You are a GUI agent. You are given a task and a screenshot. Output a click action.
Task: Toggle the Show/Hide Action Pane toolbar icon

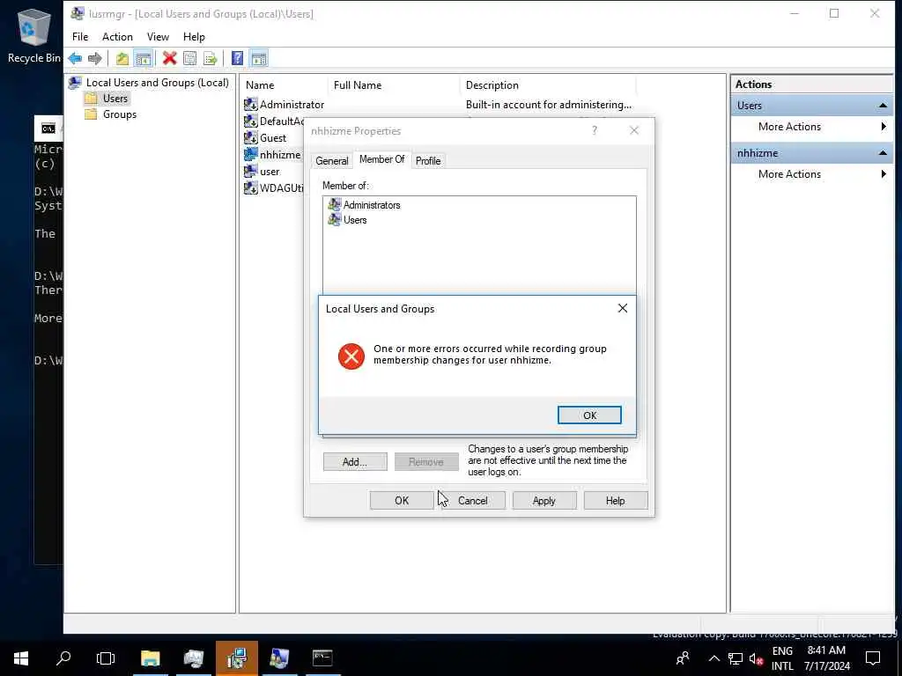tap(259, 58)
